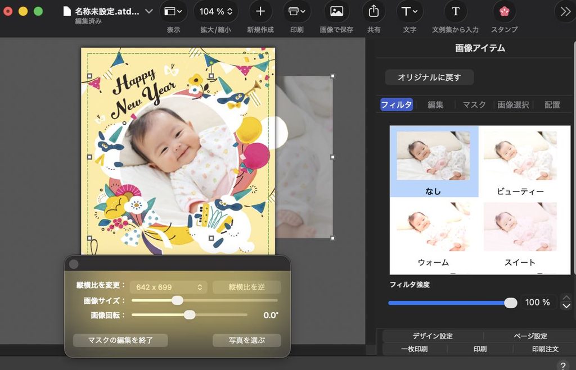Viewport: 576px width, 370px height.
Task: Click the bottom-right image resize handle
Action: [333, 238]
